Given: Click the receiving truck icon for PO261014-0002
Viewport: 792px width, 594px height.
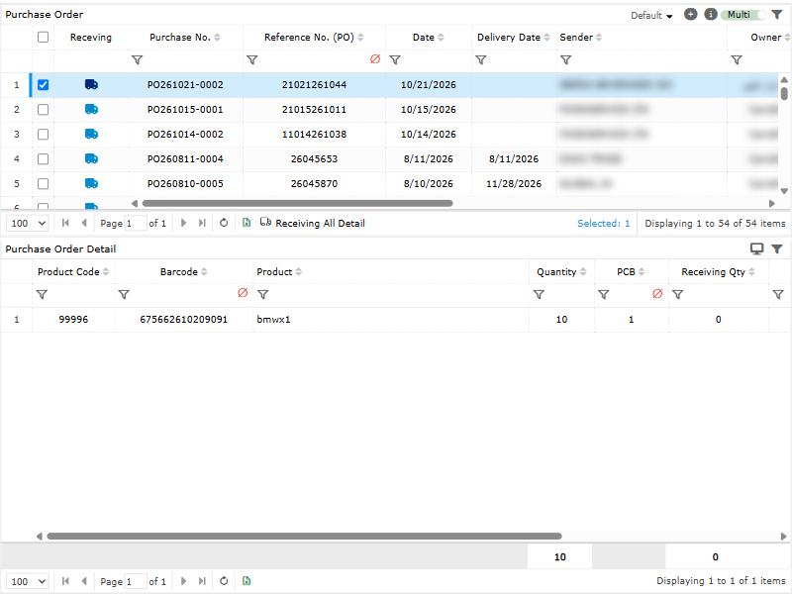Looking at the screenshot, I should tap(91, 134).
